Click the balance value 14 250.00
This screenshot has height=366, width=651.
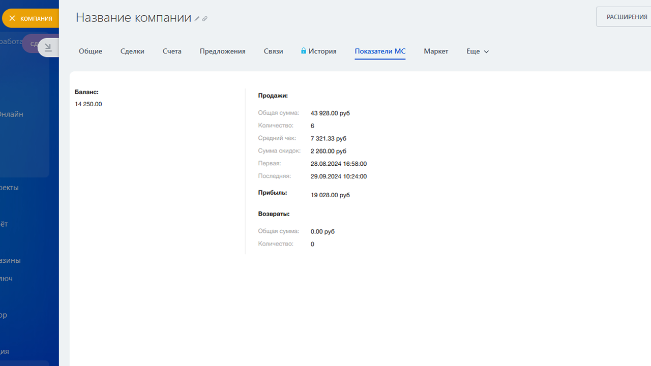point(88,104)
